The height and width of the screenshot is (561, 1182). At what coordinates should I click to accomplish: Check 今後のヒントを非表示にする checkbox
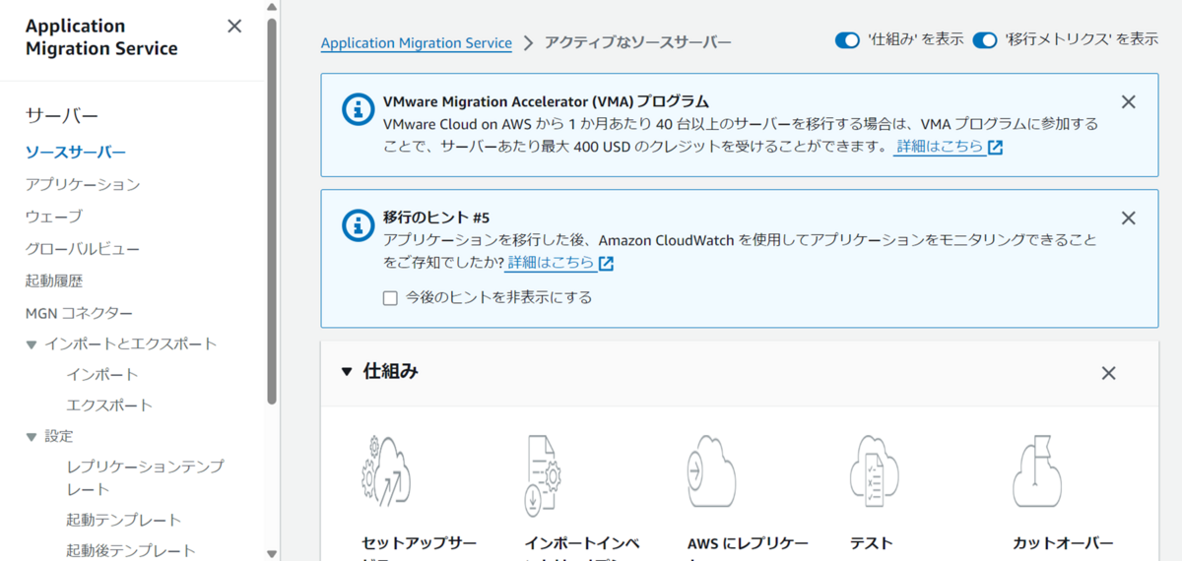(390, 297)
